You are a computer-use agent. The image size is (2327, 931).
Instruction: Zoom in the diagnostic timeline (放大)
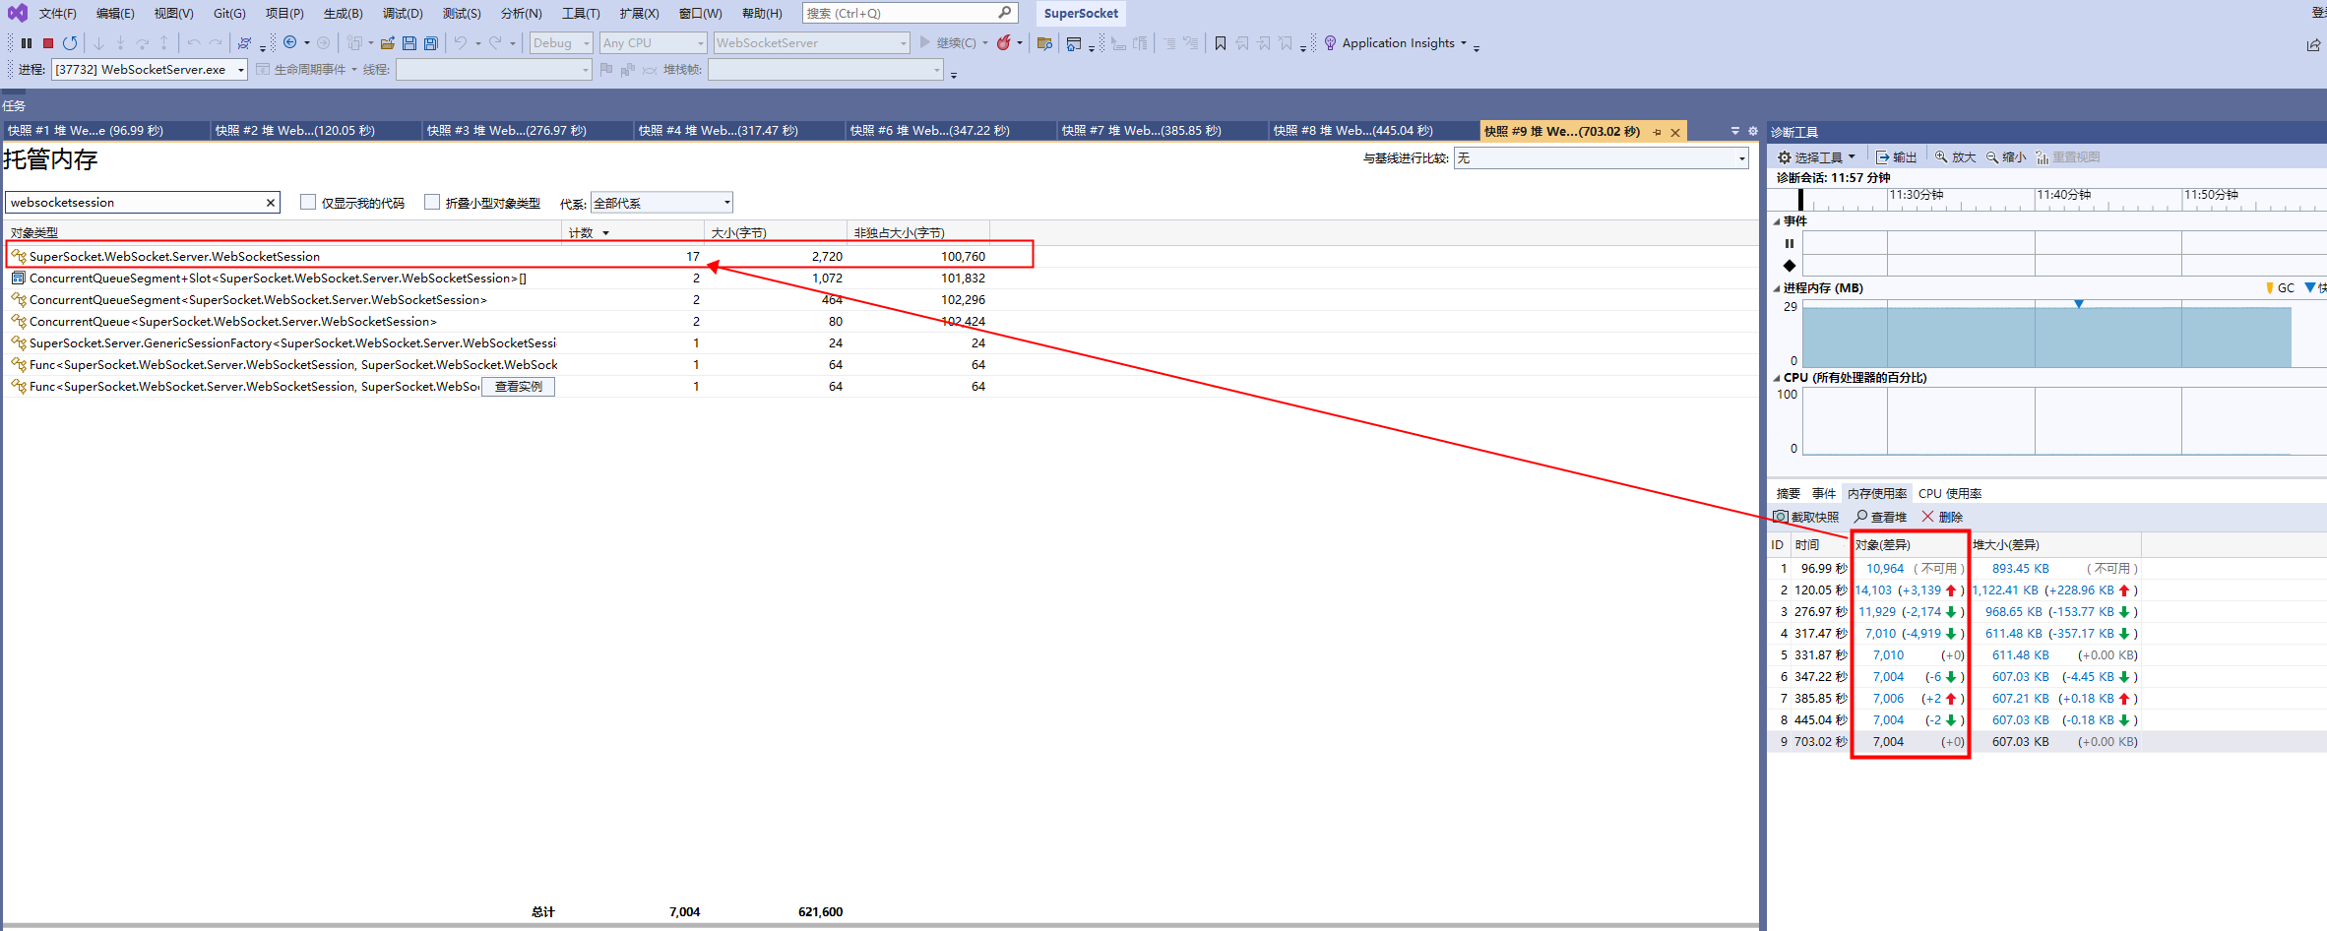click(x=1955, y=157)
